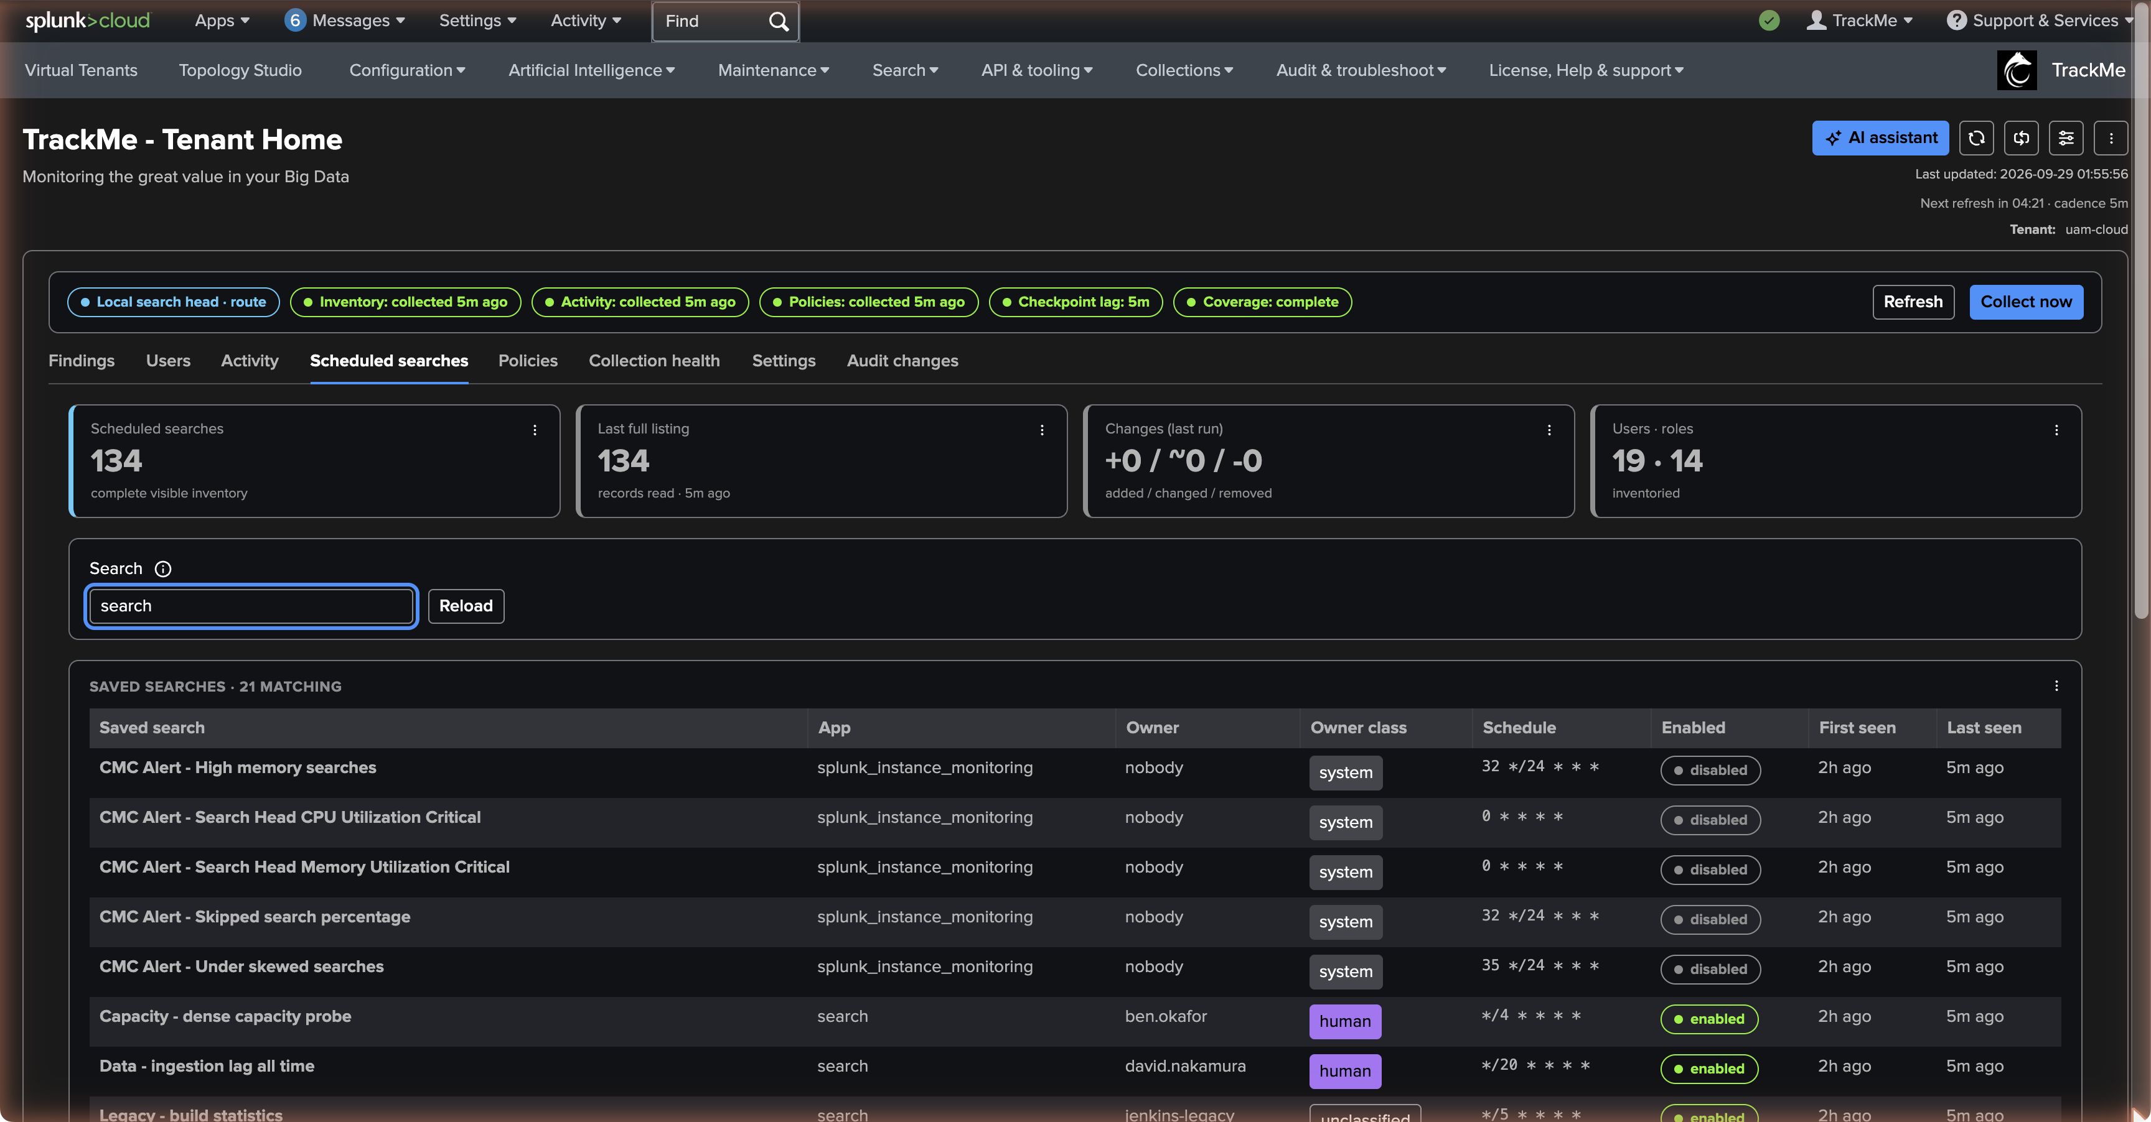This screenshot has width=2151, height=1122.
Task: Click the TrackMe user avatar icon
Action: pos(1816,21)
